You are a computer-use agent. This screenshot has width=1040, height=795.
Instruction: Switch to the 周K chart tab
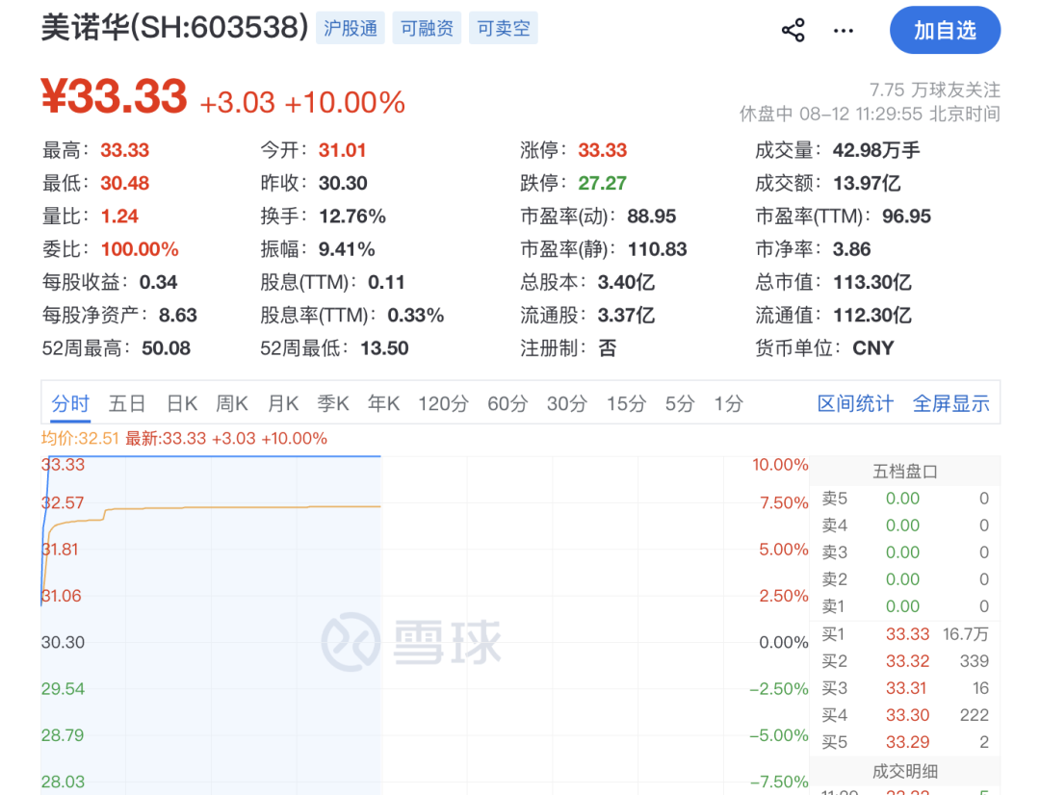232,403
